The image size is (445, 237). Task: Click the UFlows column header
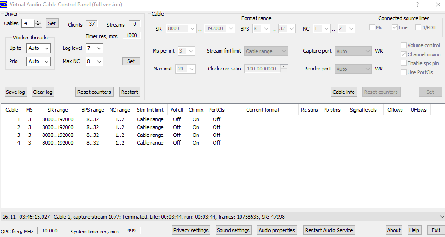click(x=418, y=110)
